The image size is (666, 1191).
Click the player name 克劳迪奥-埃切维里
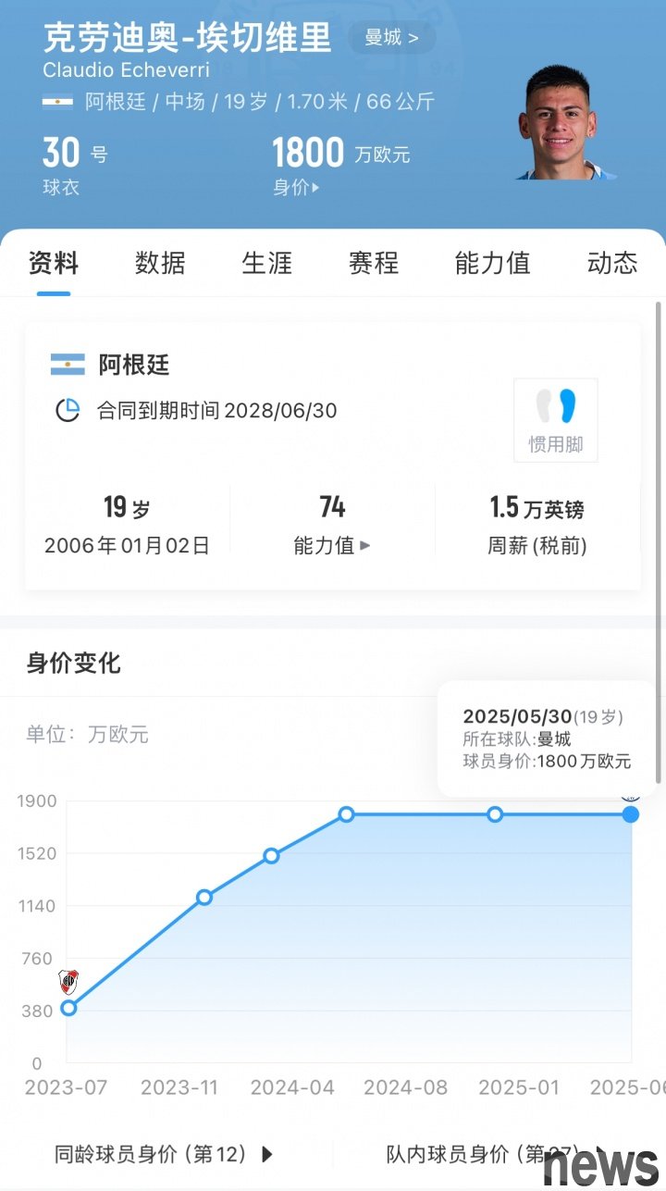(x=188, y=38)
